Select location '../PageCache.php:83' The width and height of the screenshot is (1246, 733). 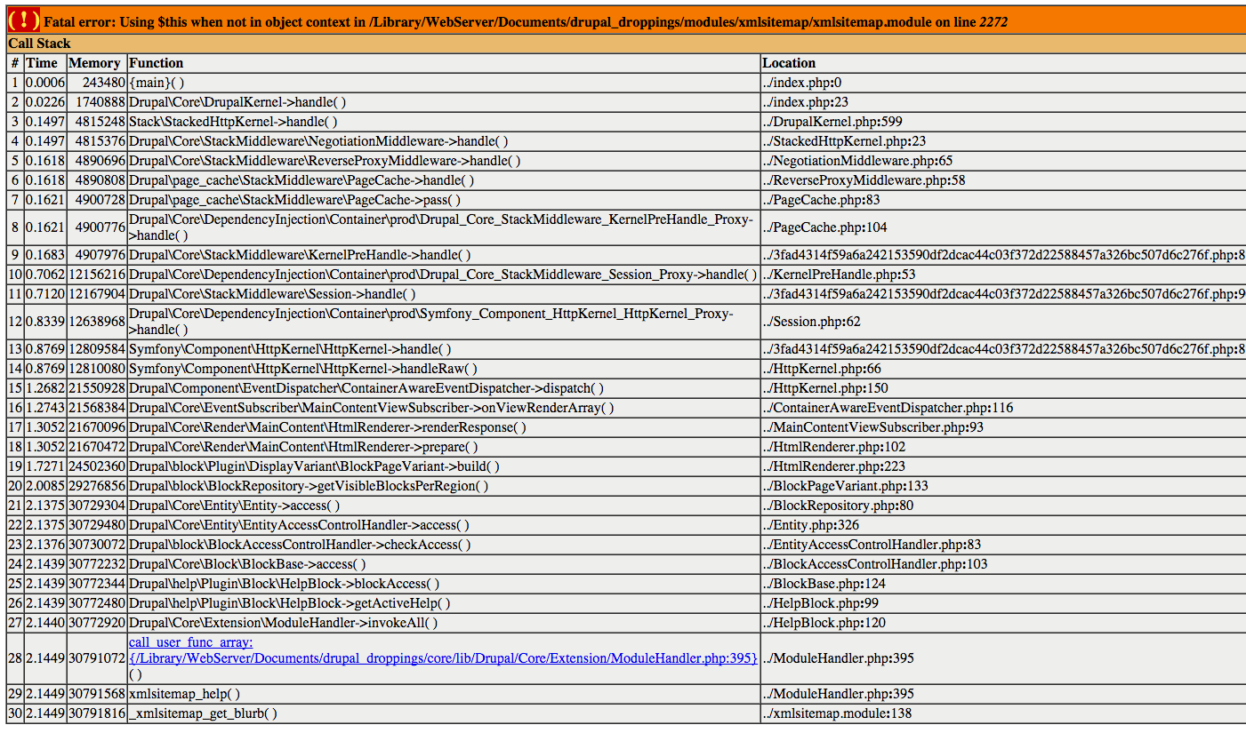821,200
